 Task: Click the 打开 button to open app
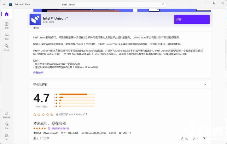coord(192,20)
